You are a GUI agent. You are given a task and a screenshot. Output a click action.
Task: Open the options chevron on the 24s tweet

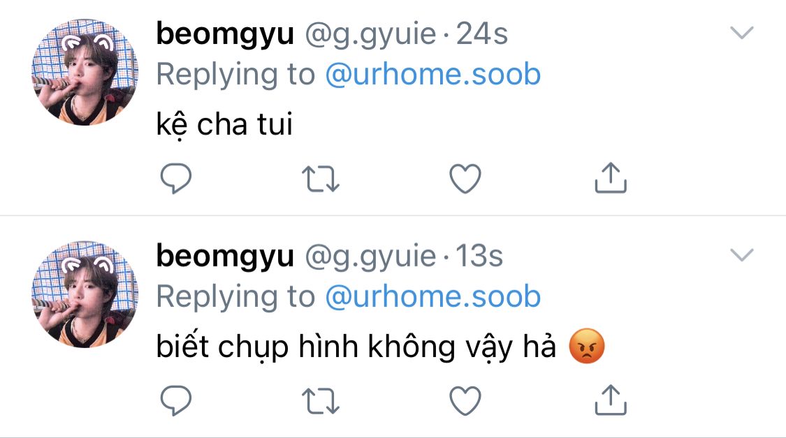(742, 33)
